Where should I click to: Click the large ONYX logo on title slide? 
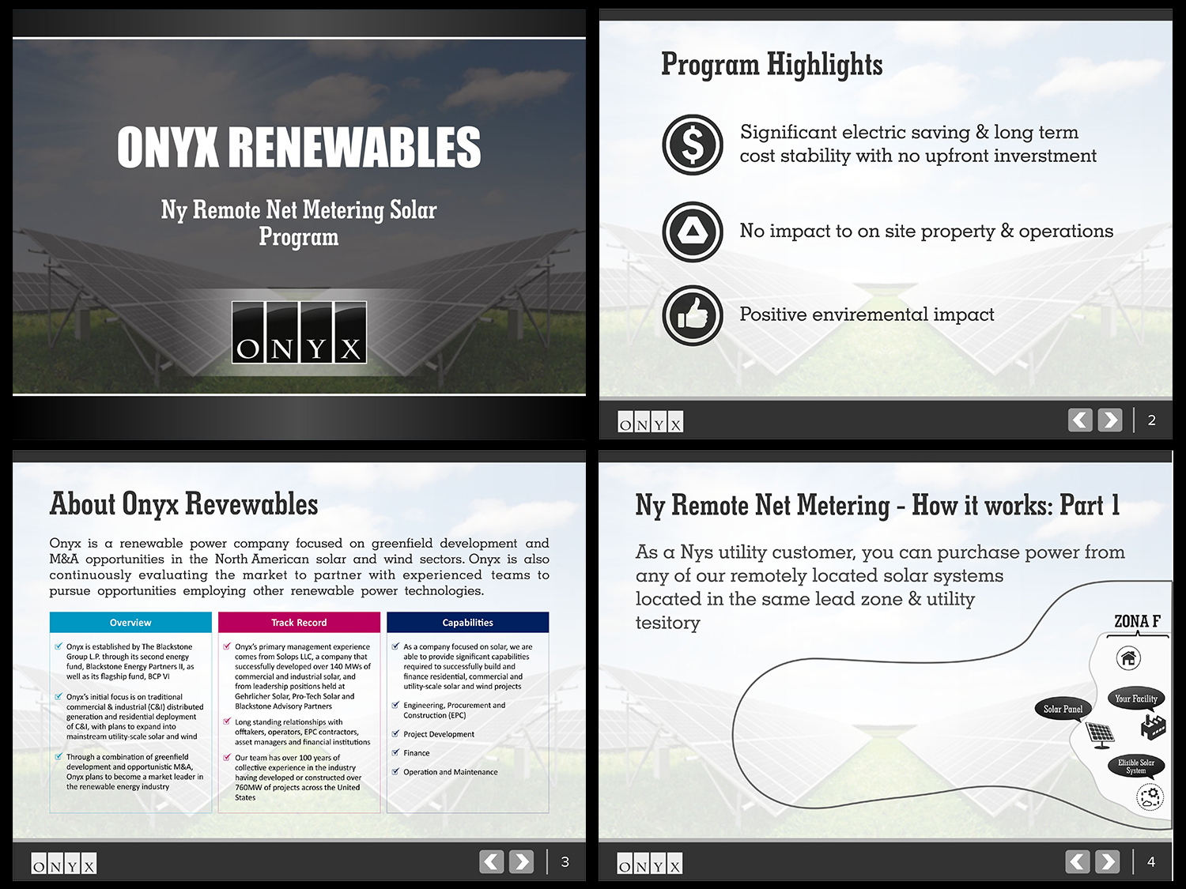pyautogui.click(x=299, y=332)
